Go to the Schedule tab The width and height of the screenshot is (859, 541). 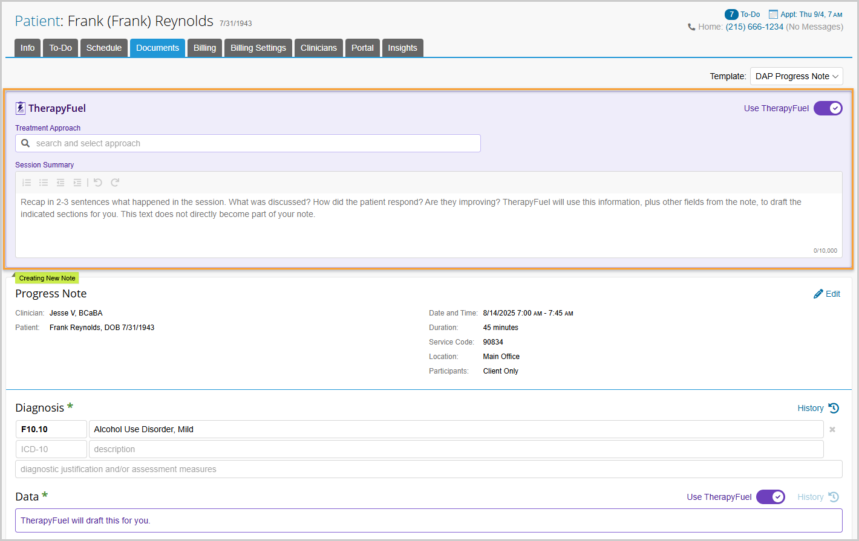coord(104,48)
